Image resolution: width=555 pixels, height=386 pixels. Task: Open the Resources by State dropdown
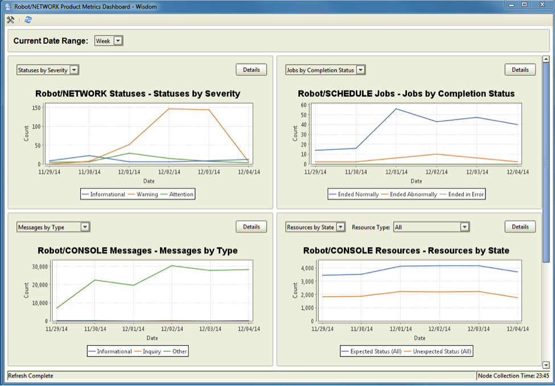315,227
